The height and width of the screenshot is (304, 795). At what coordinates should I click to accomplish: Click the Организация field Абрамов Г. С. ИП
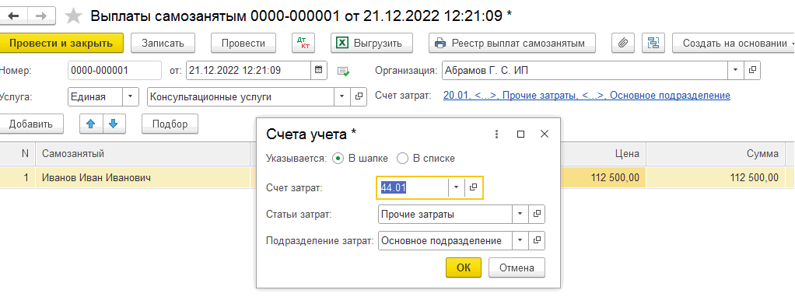point(585,71)
